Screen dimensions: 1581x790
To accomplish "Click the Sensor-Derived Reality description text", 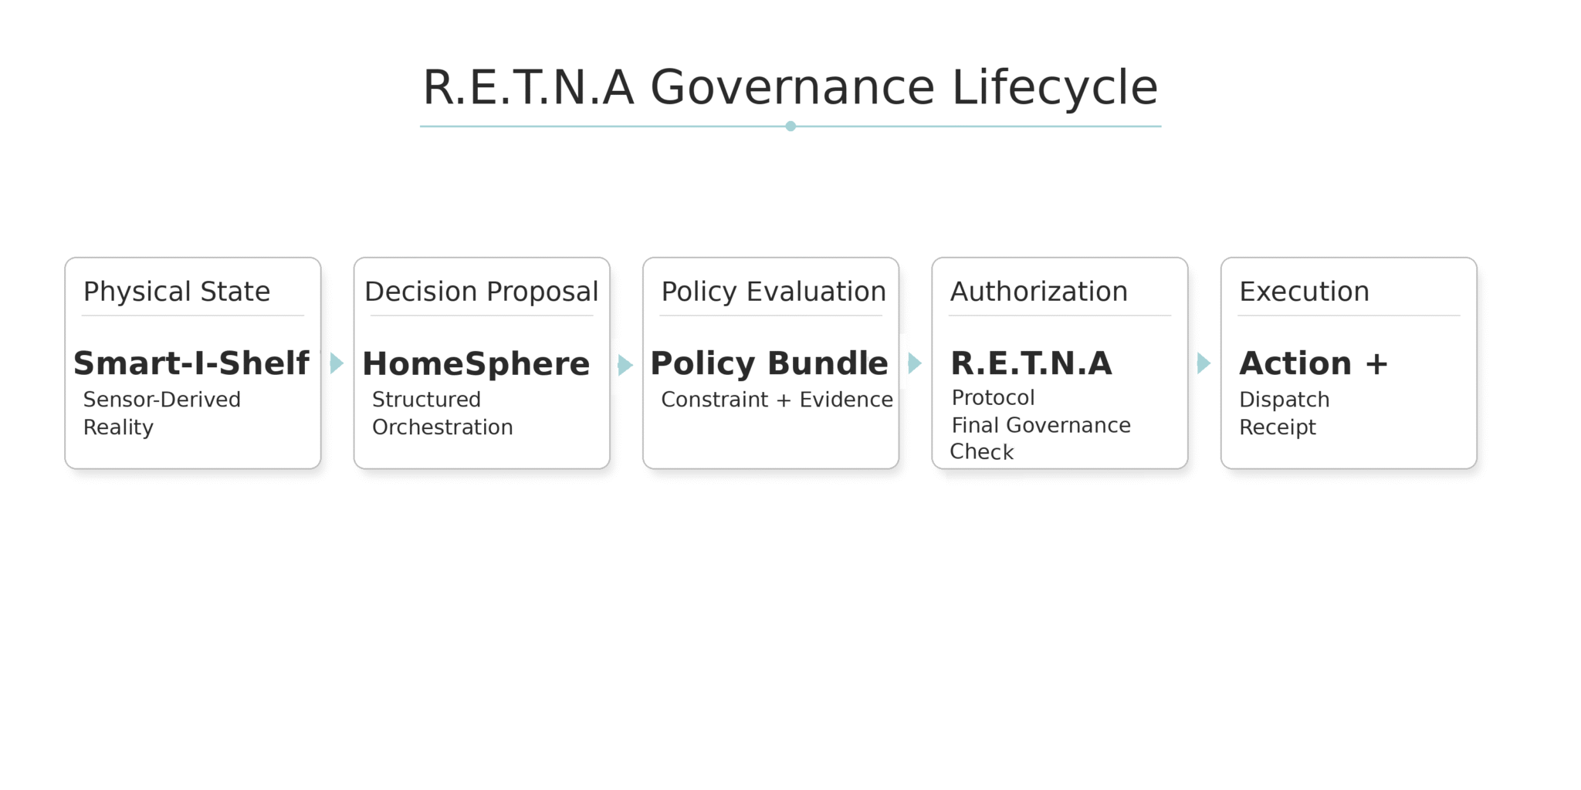I will point(162,414).
